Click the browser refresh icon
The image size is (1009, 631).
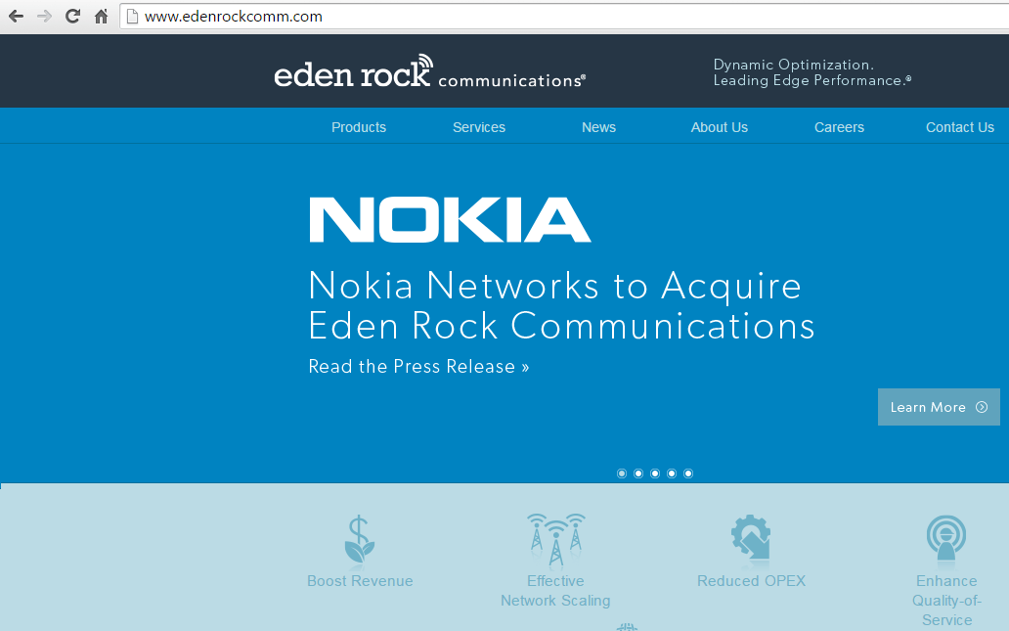[70, 16]
